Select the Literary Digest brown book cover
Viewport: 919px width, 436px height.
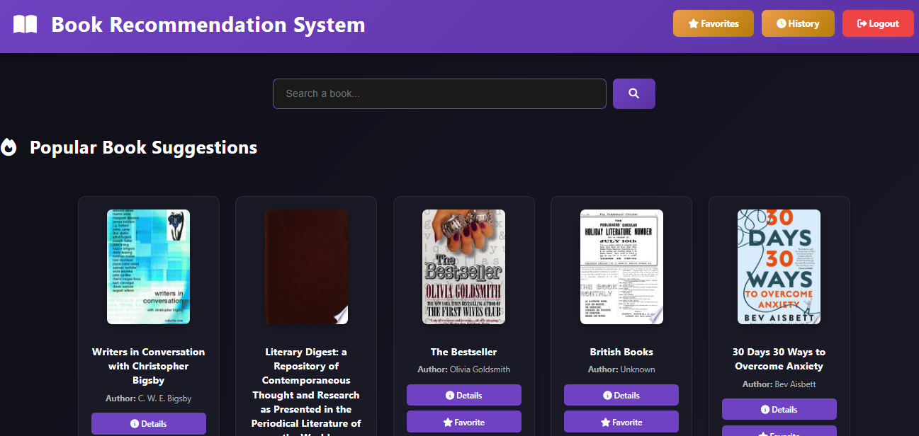tap(306, 267)
